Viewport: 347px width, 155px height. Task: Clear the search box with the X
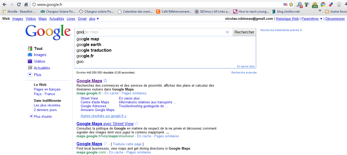(x=227, y=32)
